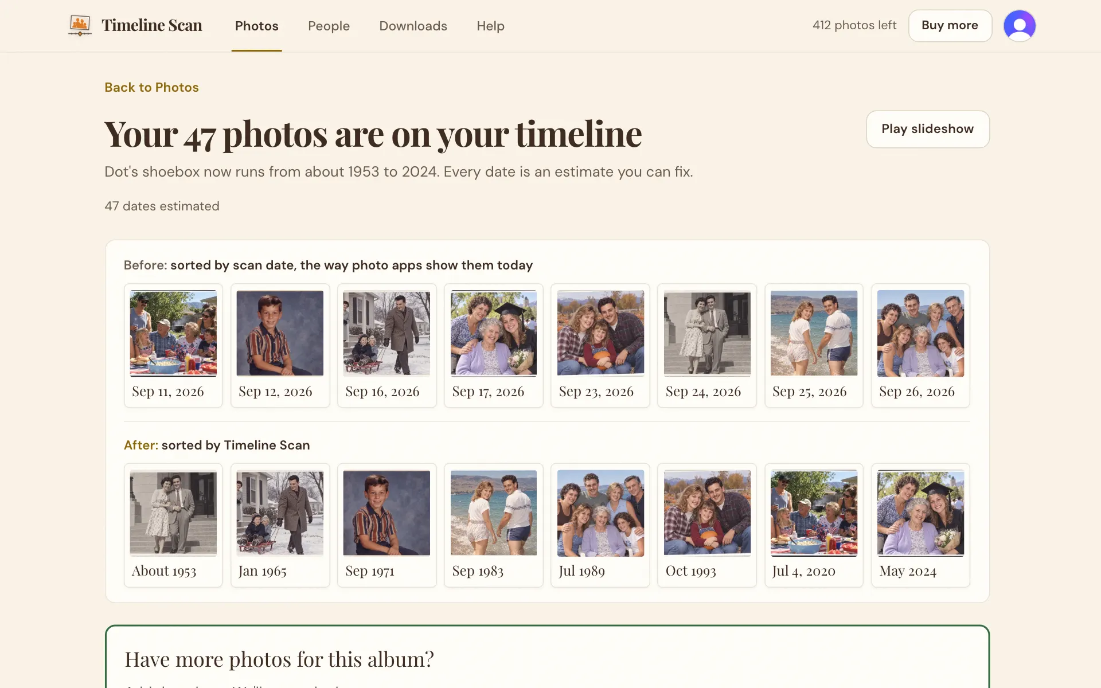Screen dimensions: 1101x688
Task: Click the Timeline Scan brand name
Action: tap(152, 25)
